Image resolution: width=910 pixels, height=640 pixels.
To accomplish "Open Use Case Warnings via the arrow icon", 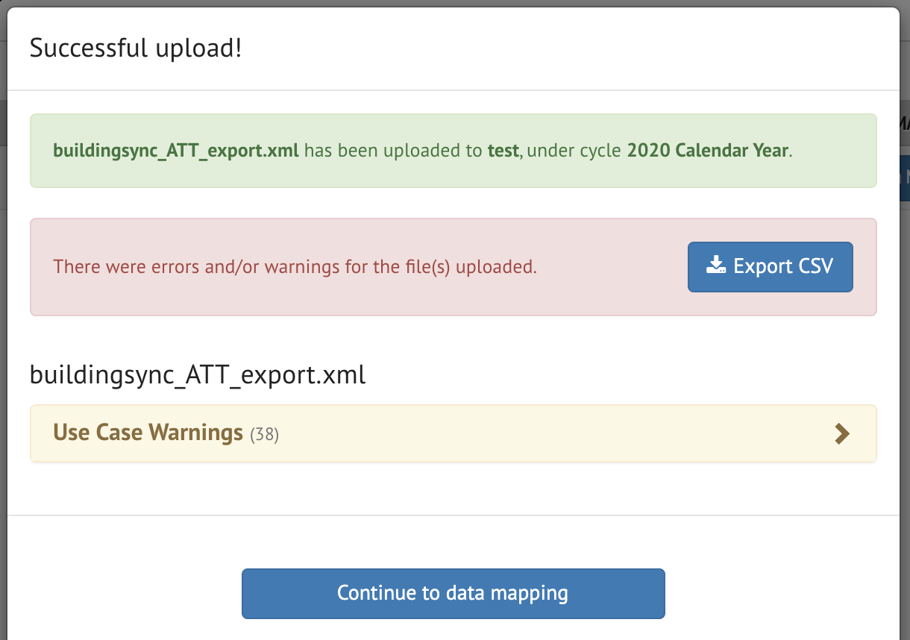I will point(842,433).
